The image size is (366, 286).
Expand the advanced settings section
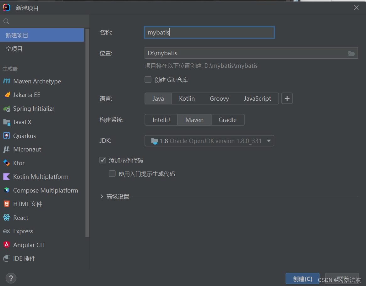coord(102,197)
